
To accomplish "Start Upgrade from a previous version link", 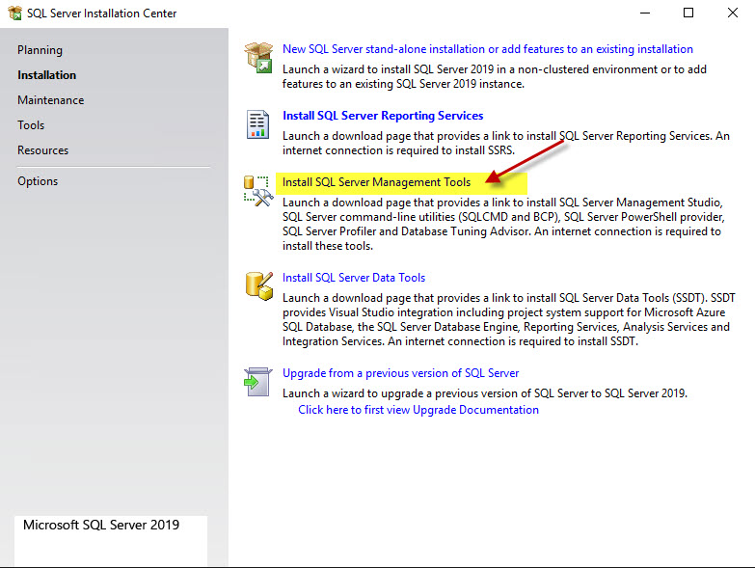I will click(x=400, y=373).
